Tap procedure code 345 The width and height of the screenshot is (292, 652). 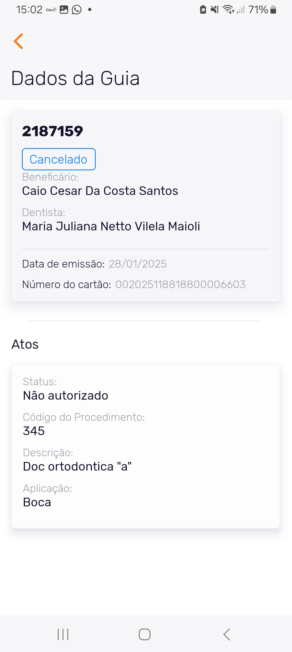[34, 431]
